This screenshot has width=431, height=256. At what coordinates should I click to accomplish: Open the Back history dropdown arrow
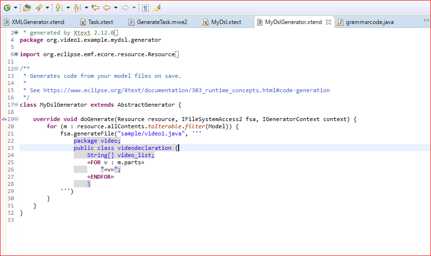click(x=116, y=8)
